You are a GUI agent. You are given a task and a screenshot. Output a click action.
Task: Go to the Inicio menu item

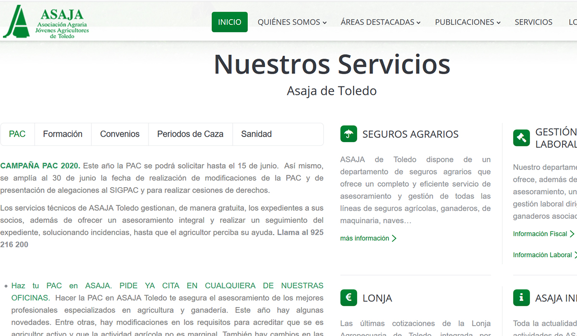229,22
